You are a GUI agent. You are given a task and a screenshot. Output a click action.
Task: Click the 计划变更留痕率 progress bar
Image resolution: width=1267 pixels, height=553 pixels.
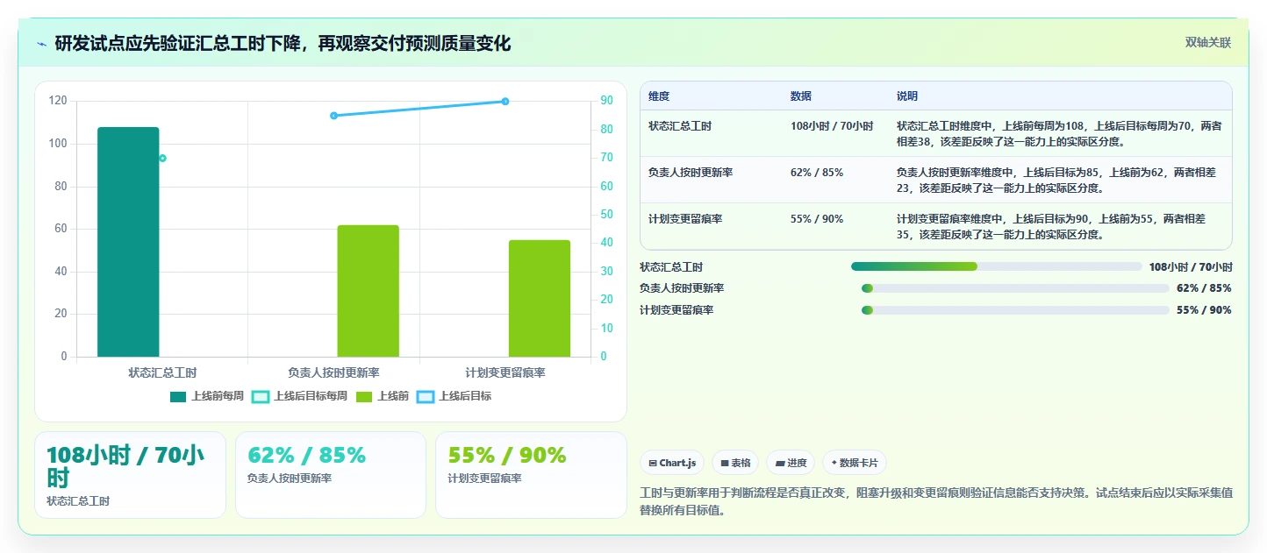[x=1015, y=310]
